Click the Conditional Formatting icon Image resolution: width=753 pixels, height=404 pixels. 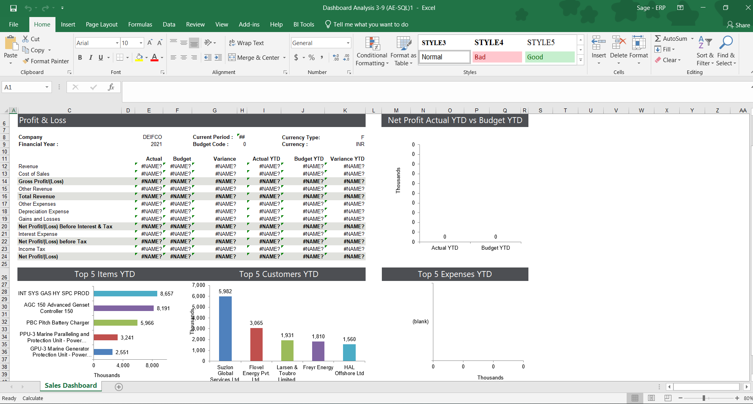372,44
